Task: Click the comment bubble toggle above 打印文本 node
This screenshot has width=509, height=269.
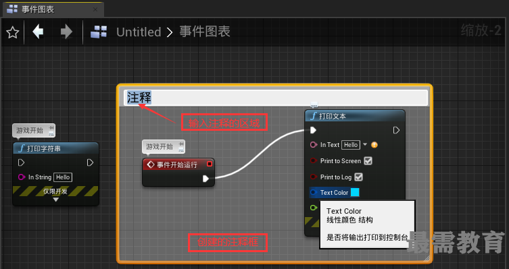Action: tap(314, 105)
